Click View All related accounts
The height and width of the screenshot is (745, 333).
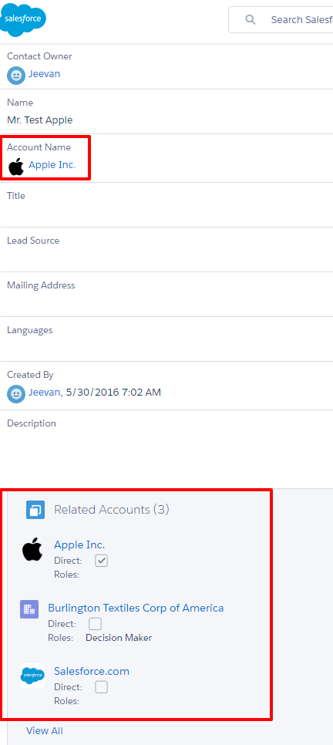click(x=45, y=731)
